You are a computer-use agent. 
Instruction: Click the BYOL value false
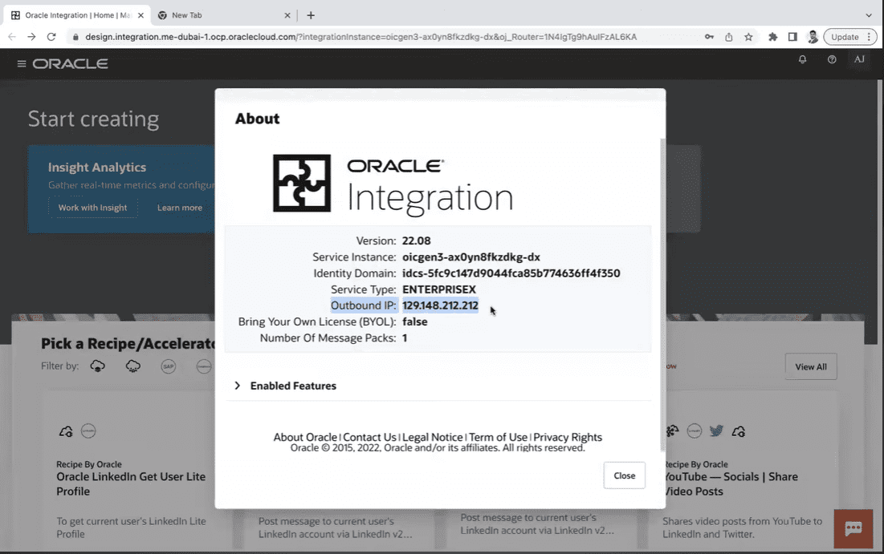coord(415,322)
